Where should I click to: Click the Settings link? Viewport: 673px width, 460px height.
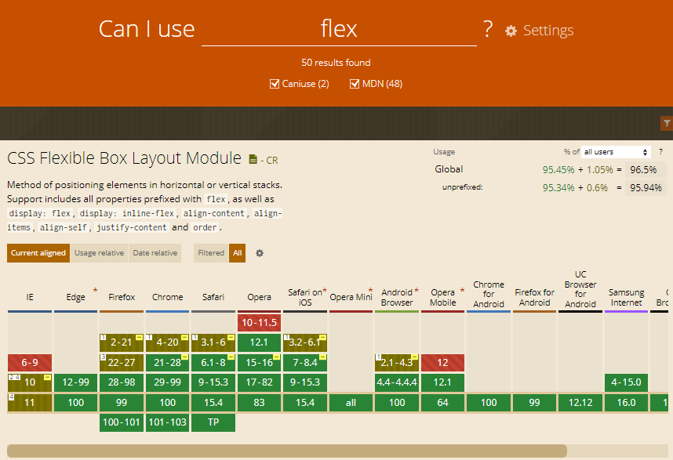click(548, 31)
